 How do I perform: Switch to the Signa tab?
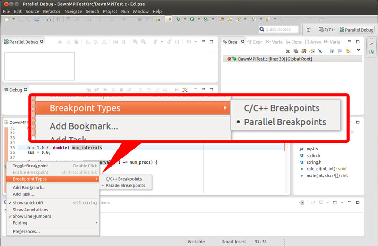[x=294, y=42]
